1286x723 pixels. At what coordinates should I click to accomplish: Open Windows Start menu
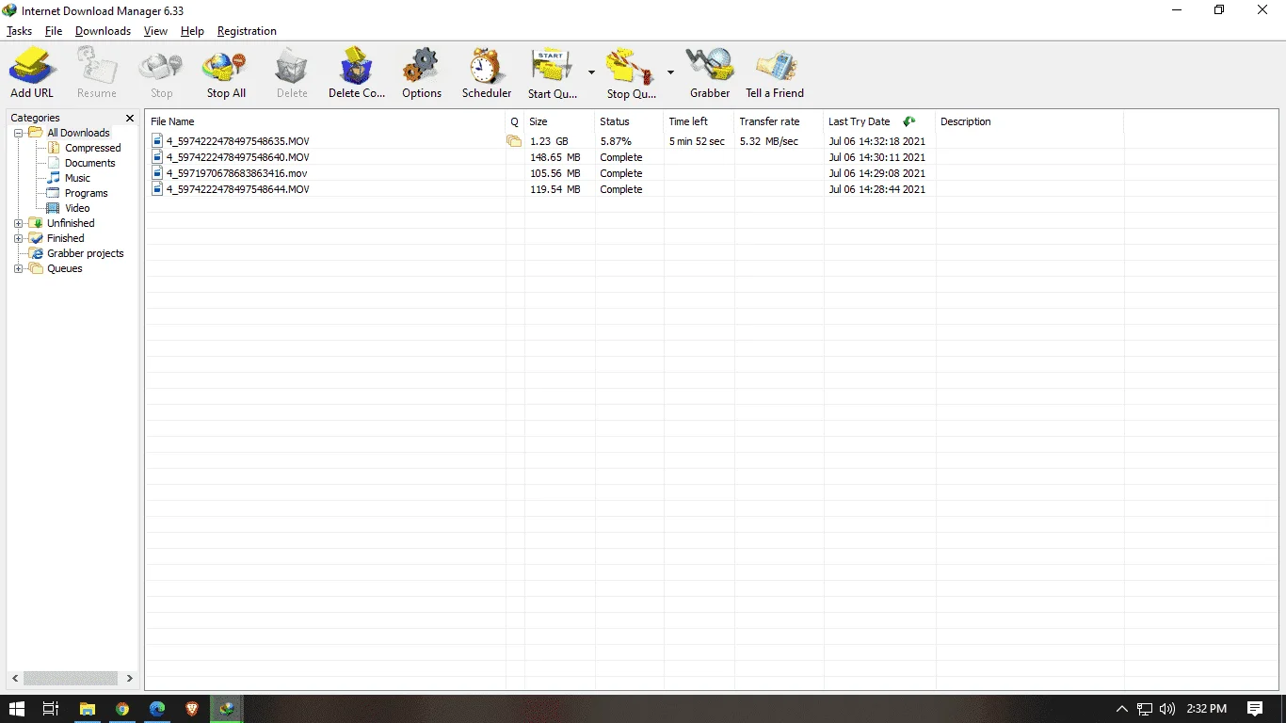(17, 709)
